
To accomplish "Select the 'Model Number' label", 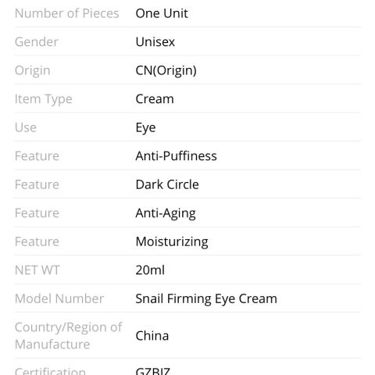I will 59,298.
